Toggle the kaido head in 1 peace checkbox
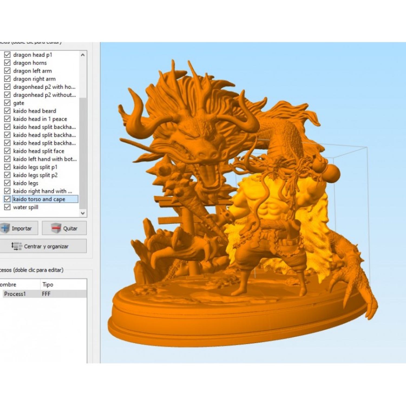406x406 pixels. pyautogui.click(x=7, y=119)
